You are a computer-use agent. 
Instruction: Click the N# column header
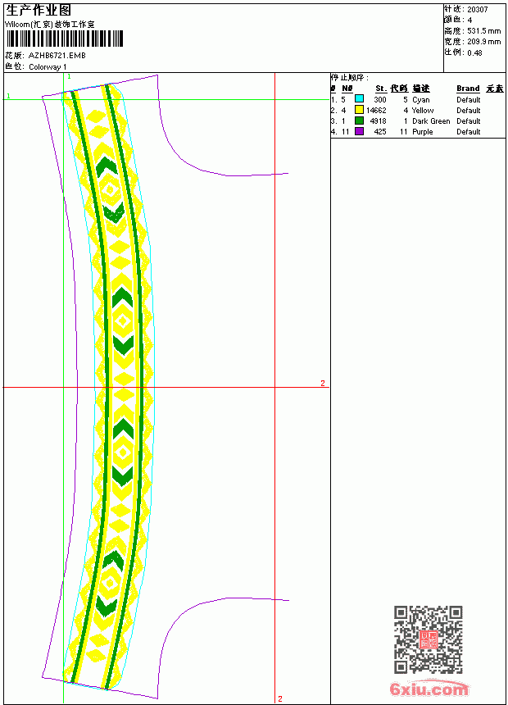[x=347, y=89]
